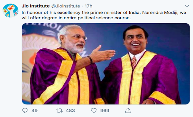
Task: Click the reply speech bubble icon
Action: click(25, 110)
